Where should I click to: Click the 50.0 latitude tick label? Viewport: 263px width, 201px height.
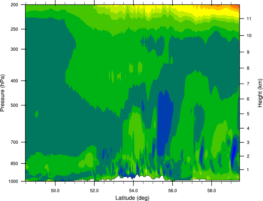(x=55, y=191)
